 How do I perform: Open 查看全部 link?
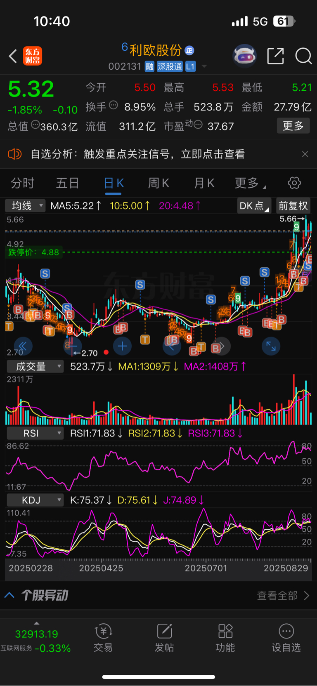(x=283, y=595)
